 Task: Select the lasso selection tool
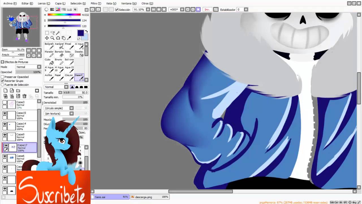pos(52,33)
